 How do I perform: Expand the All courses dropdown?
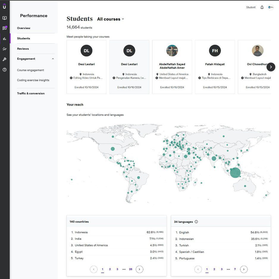point(110,19)
